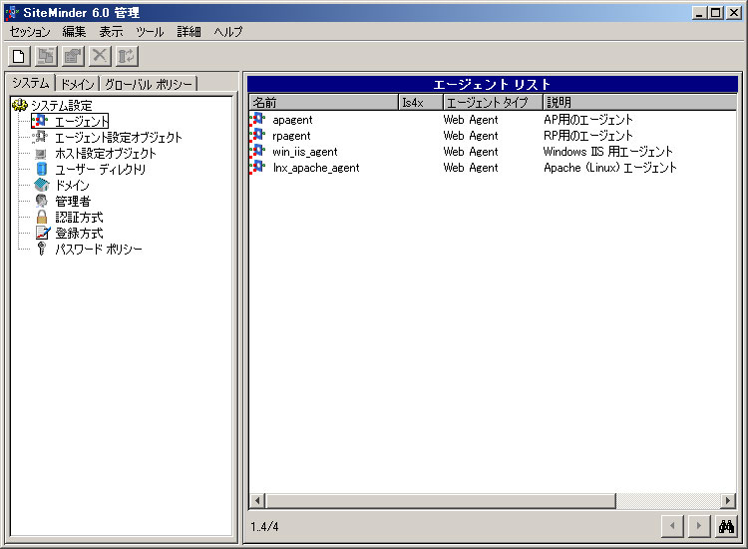The image size is (748, 549).
Task: Click the 管理者 person icon
Action: point(42,201)
